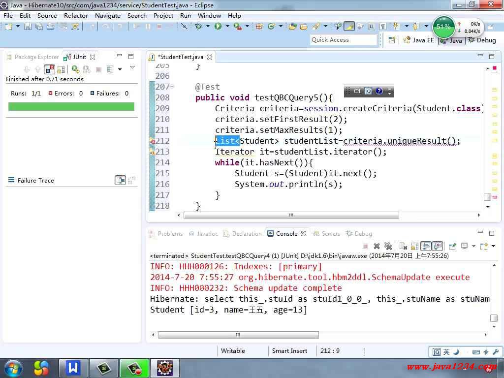Click Rerun Test icon in JUnit view
Viewport: 504px width, 378px height.
pyautogui.click(x=75, y=69)
